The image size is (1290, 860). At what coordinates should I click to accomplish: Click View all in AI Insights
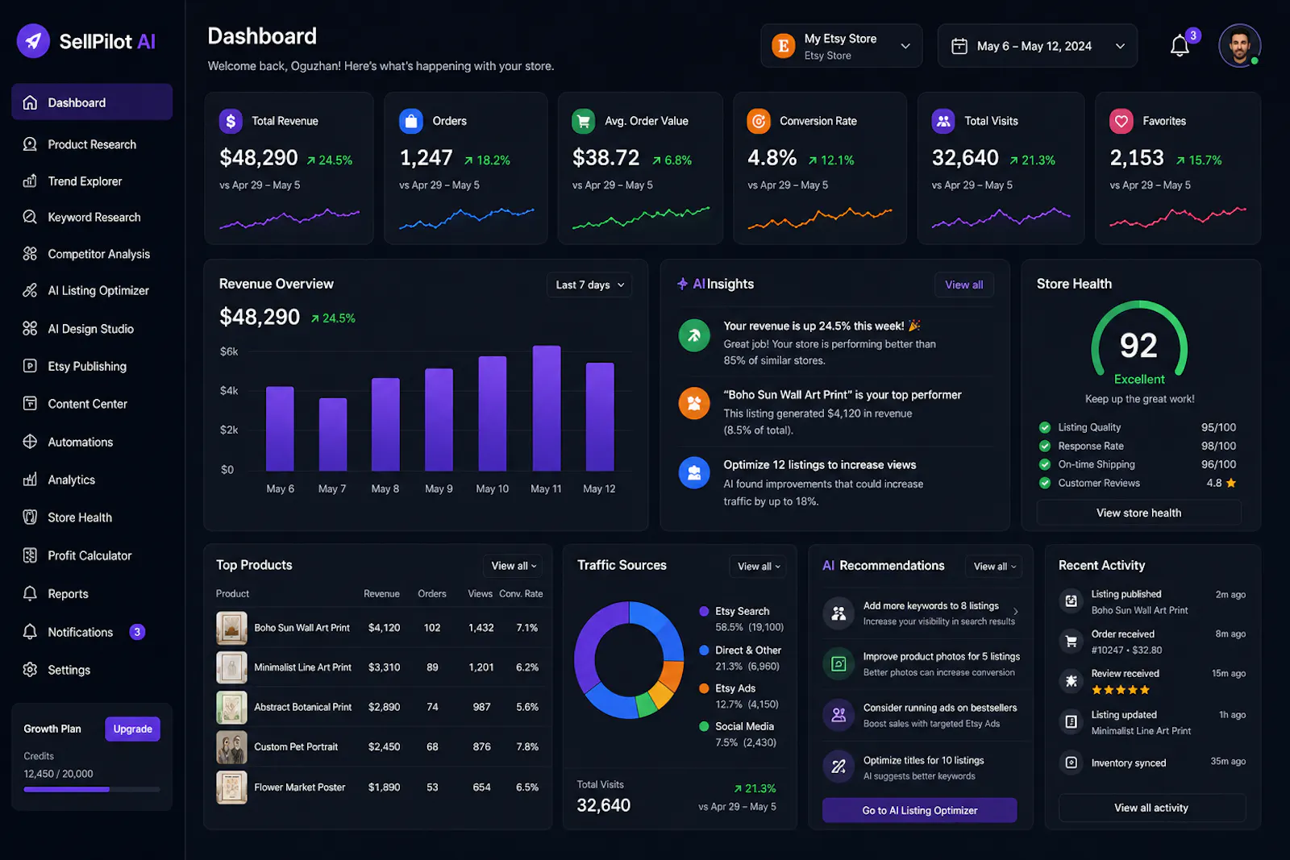(963, 285)
